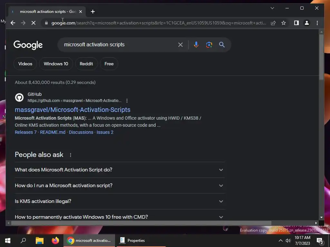Open People also ask options menu
The image size is (330, 247).
tap(71, 155)
